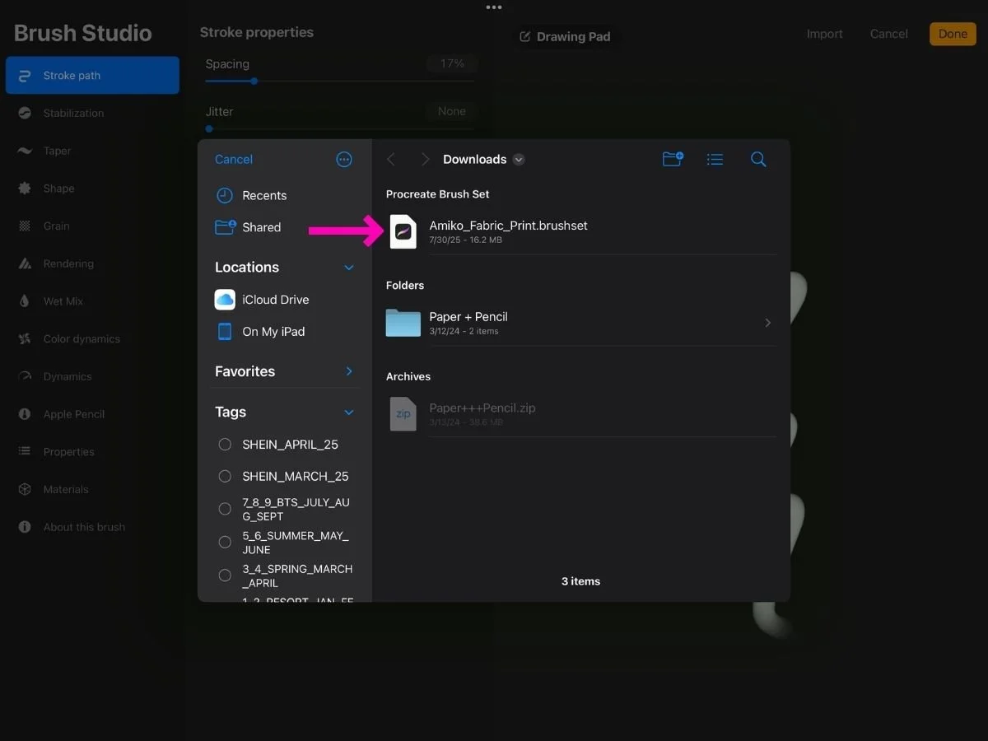Image resolution: width=988 pixels, height=741 pixels.
Task: Select the Properties list icon
Action: tap(25, 451)
